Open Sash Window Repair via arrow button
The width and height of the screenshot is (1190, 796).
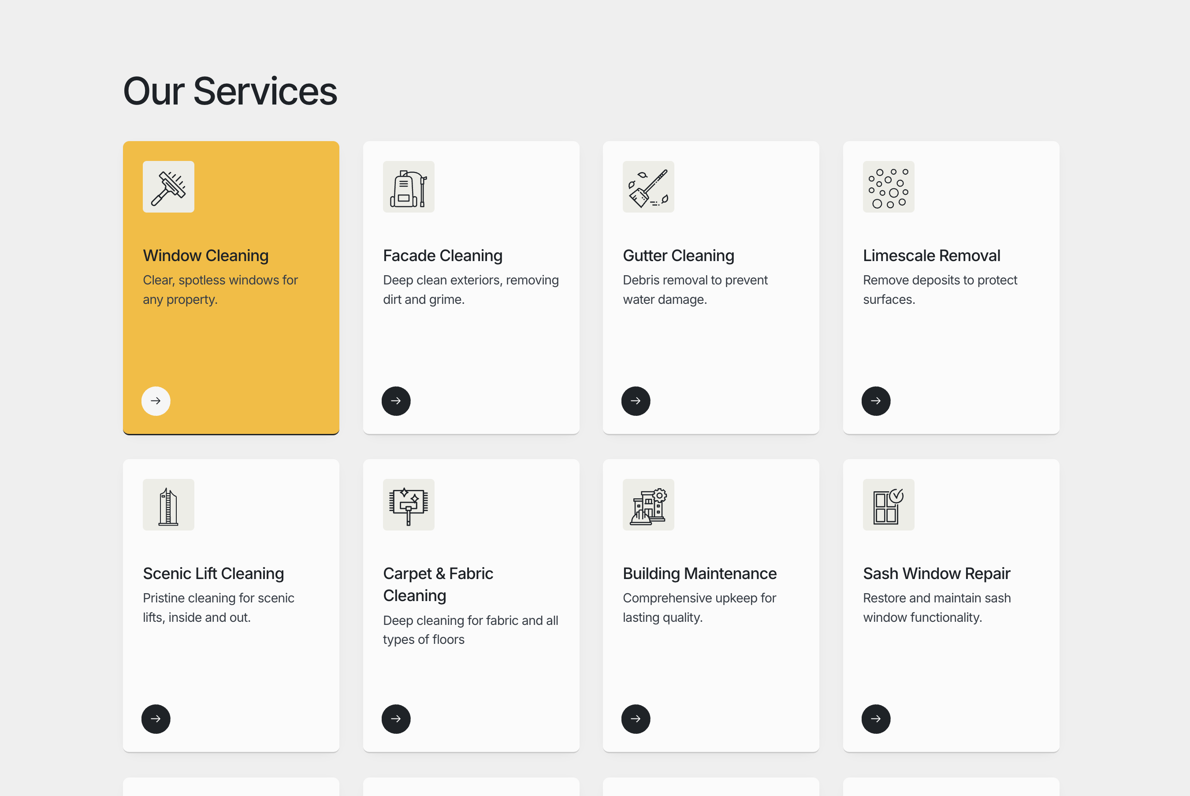(875, 719)
